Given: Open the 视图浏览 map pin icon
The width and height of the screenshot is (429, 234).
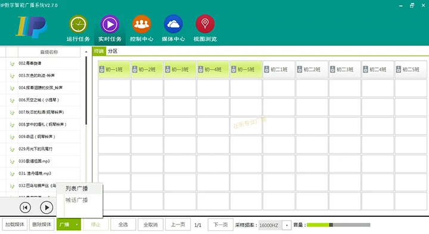Looking at the screenshot, I should click(205, 24).
